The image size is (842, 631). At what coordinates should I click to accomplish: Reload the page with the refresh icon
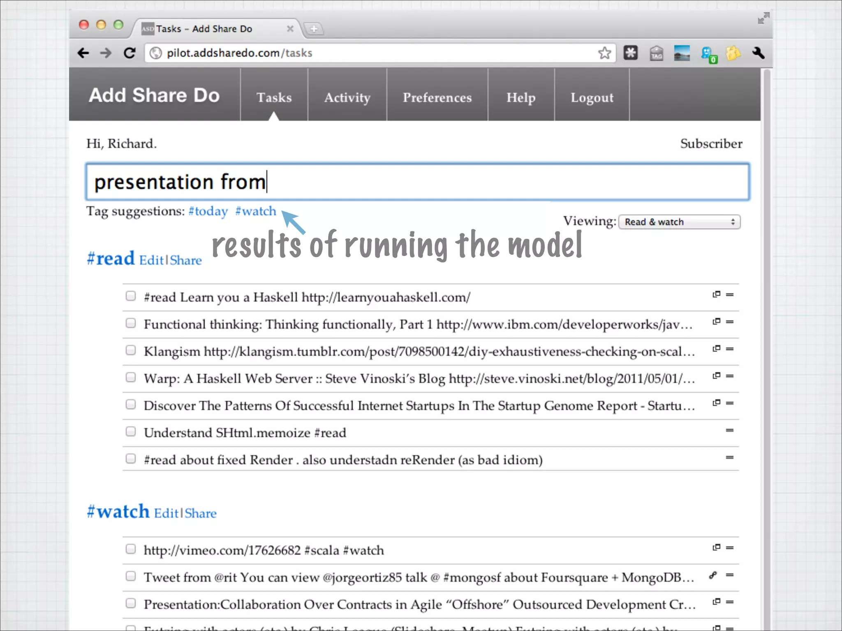click(130, 53)
